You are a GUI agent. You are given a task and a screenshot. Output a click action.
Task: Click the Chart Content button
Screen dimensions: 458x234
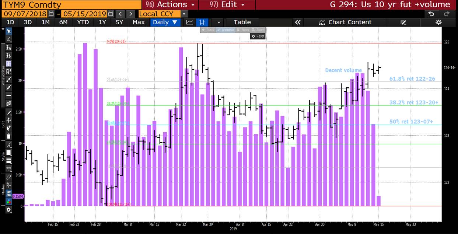point(345,22)
